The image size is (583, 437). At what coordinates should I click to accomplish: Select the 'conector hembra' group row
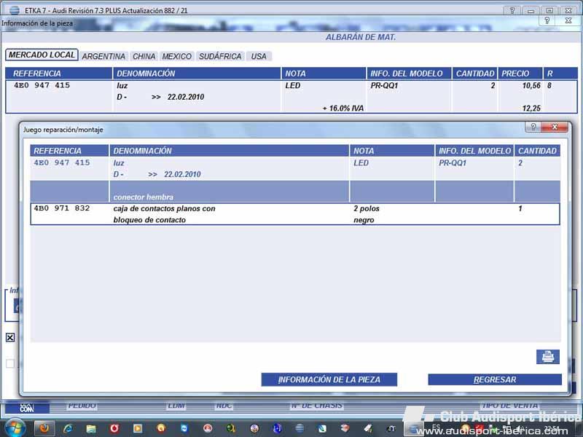point(295,192)
